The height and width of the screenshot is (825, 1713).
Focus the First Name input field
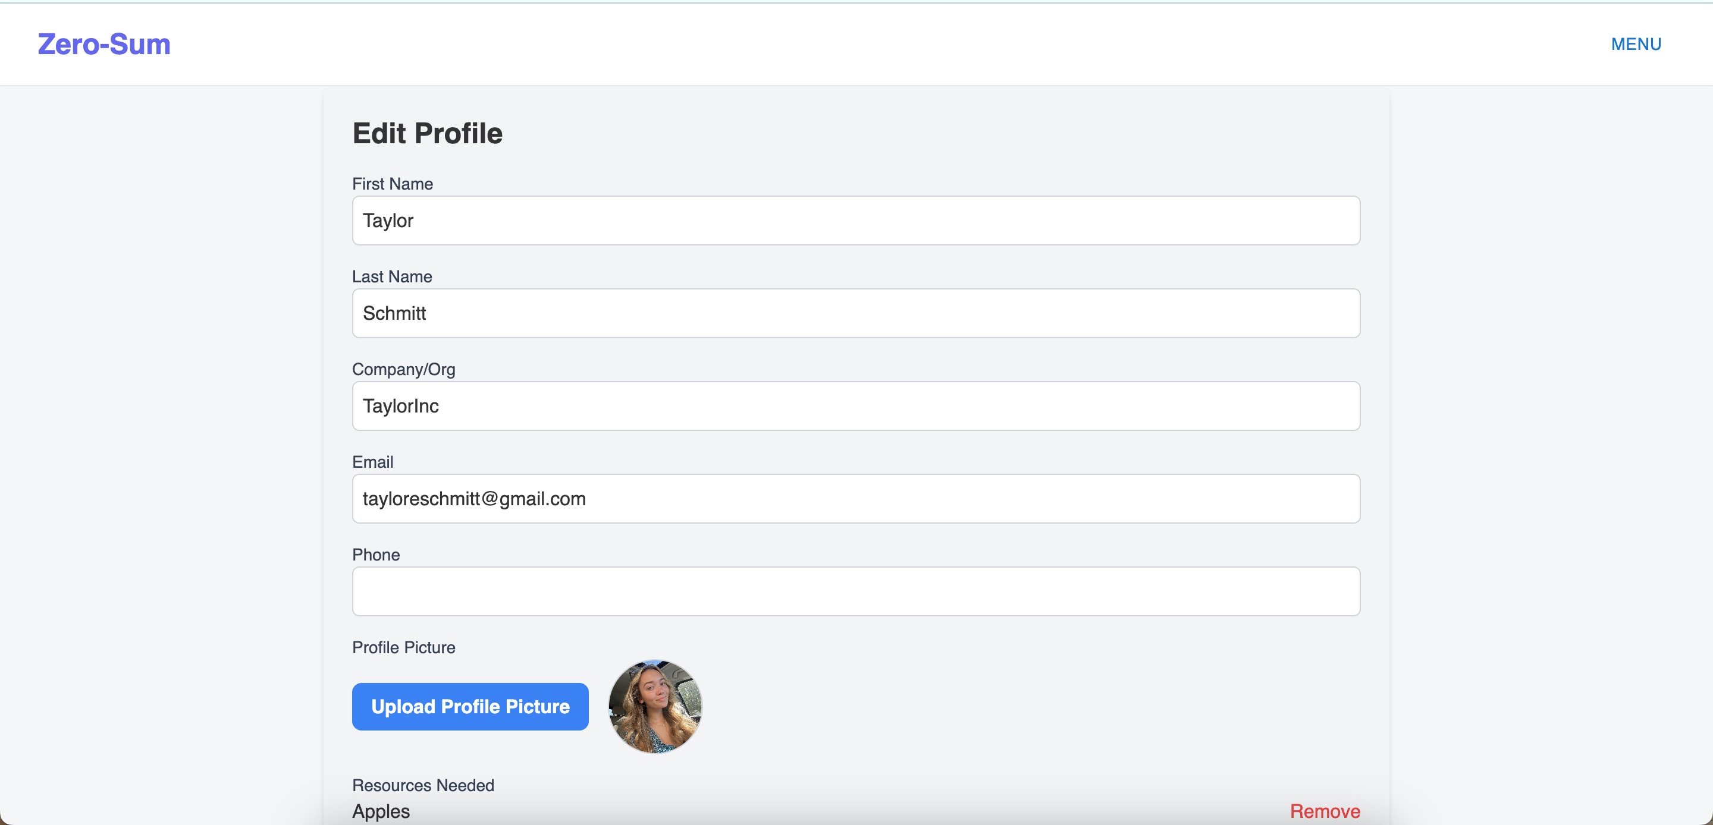(855, 220)
